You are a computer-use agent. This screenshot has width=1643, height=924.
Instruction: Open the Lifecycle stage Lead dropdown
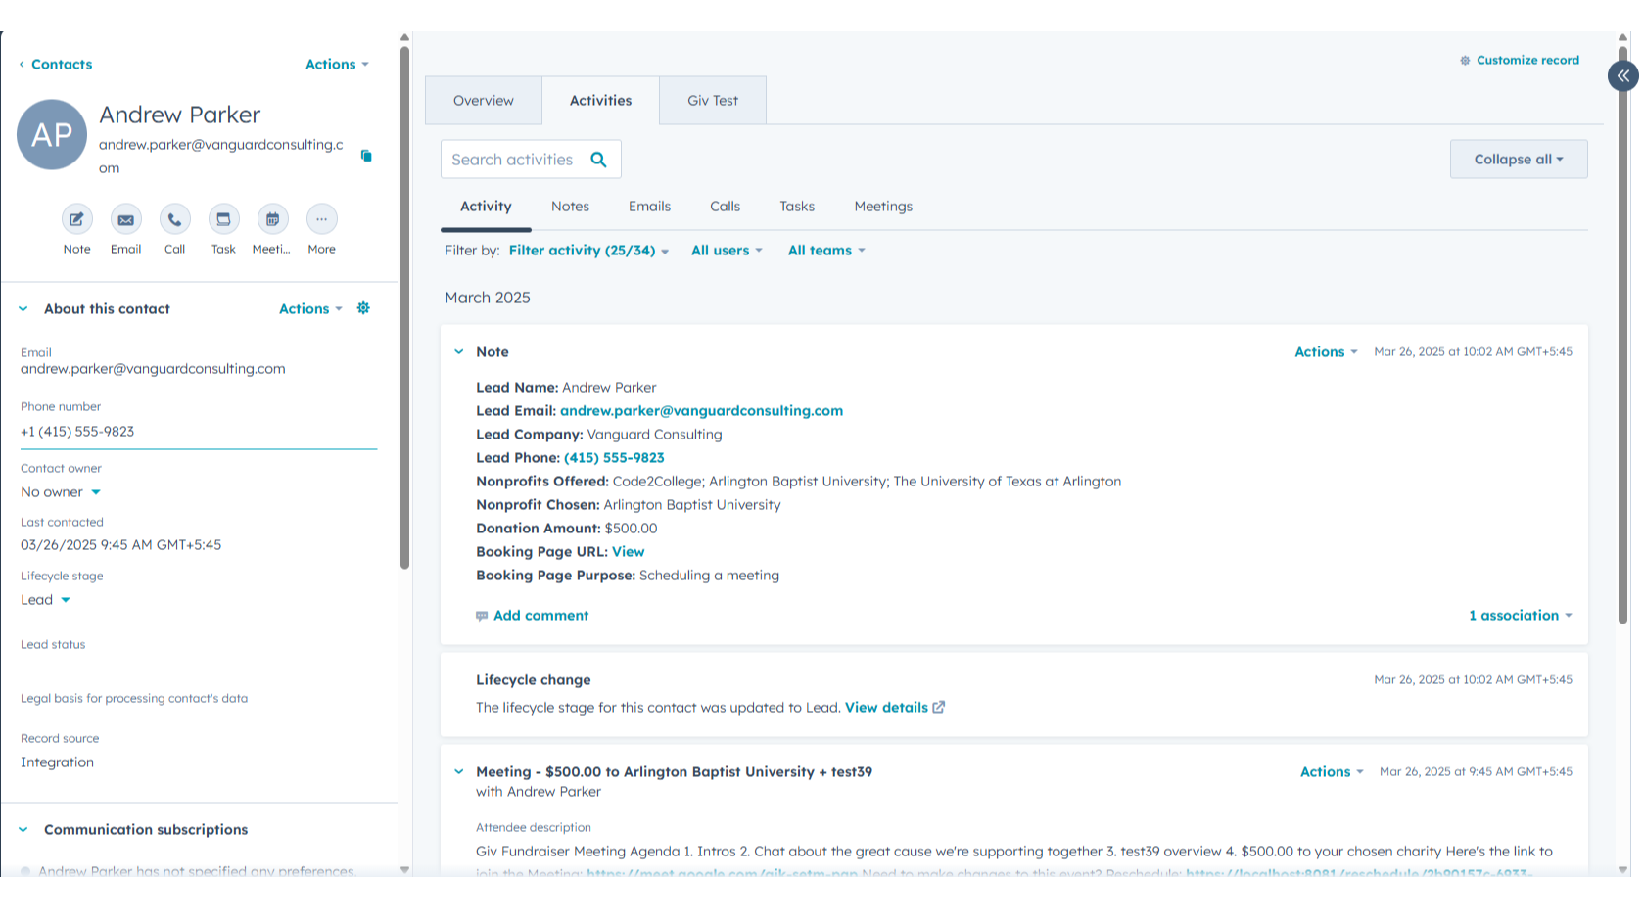click(46, 600)
